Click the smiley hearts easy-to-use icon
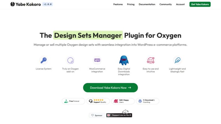This screenshot has height=124, width=221. coord(150,60)
